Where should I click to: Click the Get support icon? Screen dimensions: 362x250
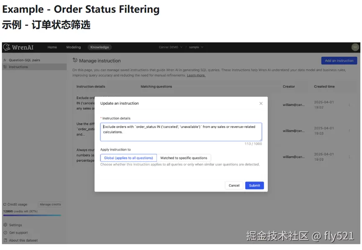tap(5, 232)
